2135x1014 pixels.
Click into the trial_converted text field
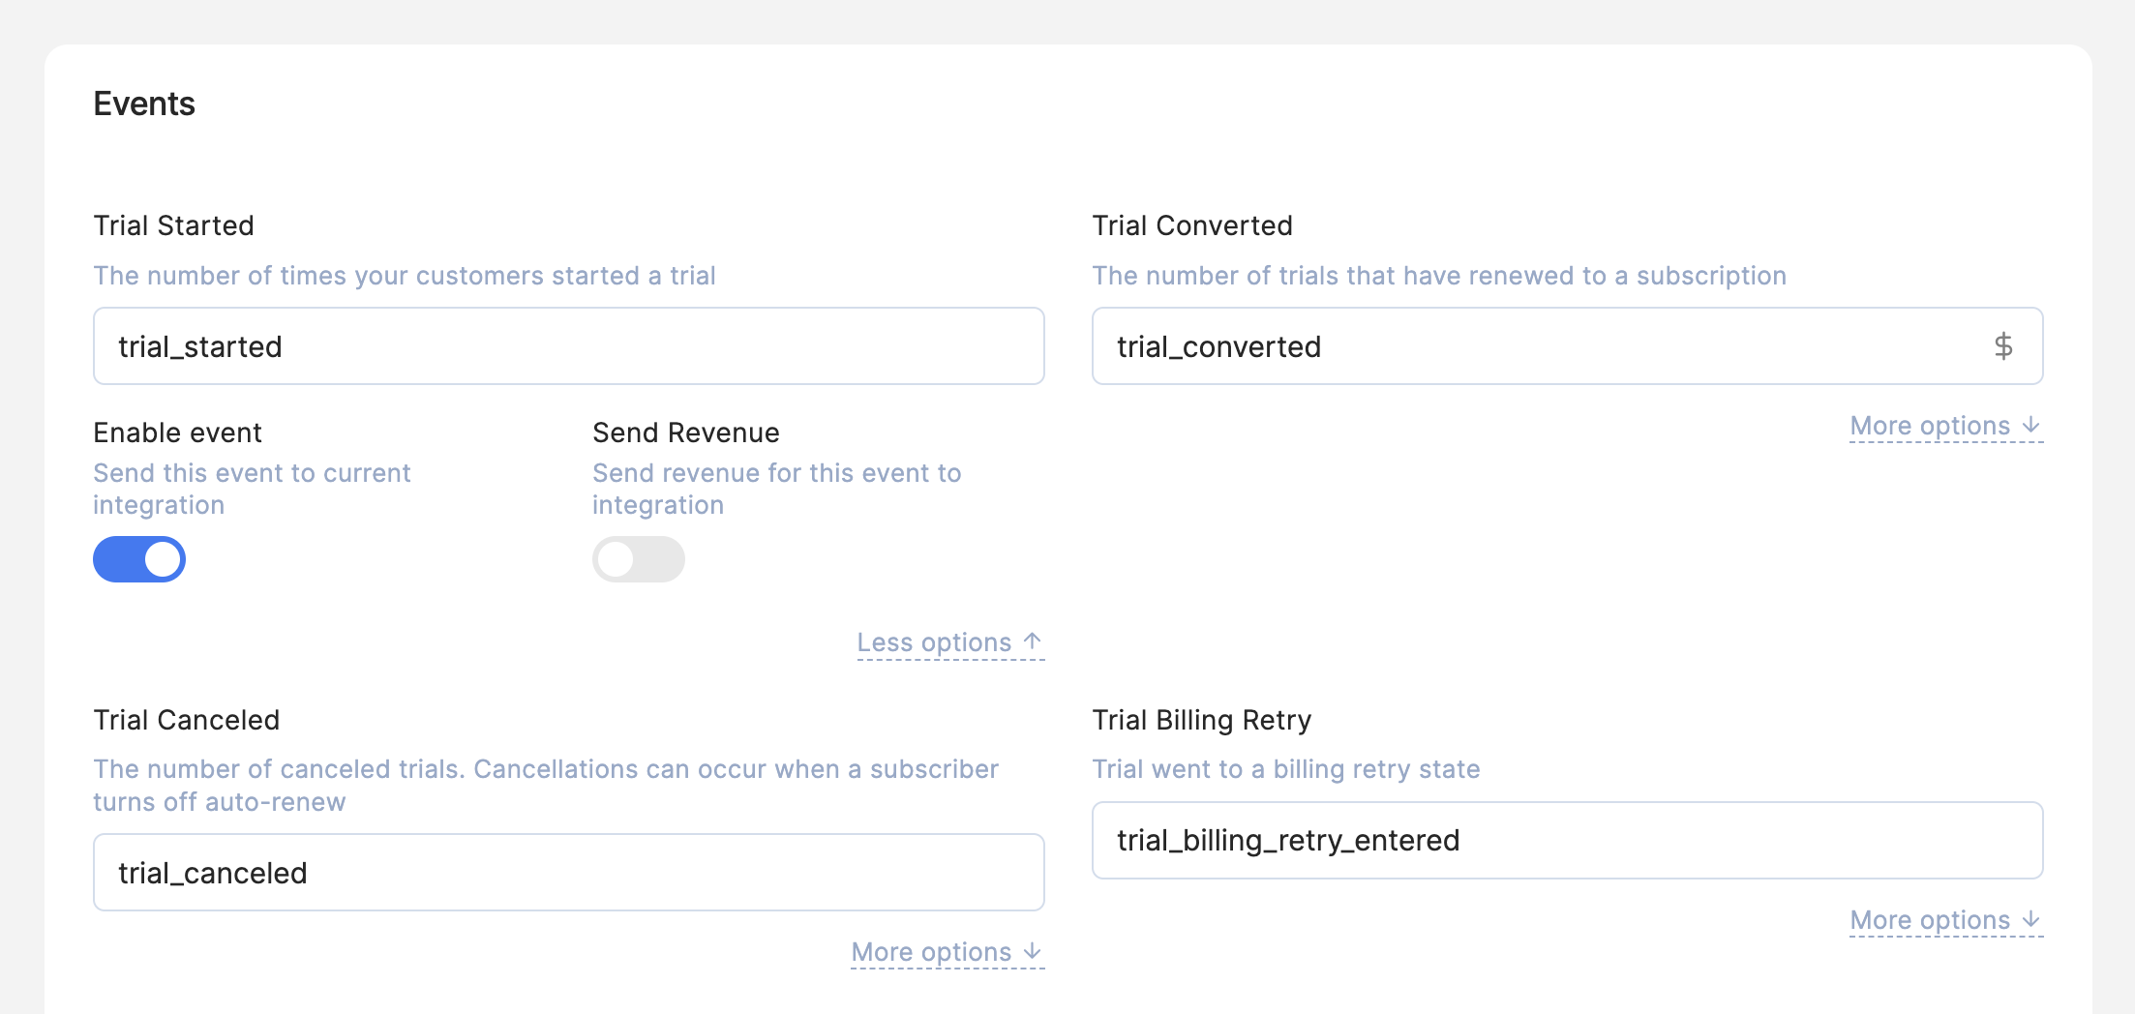(x=1539, y=346)
